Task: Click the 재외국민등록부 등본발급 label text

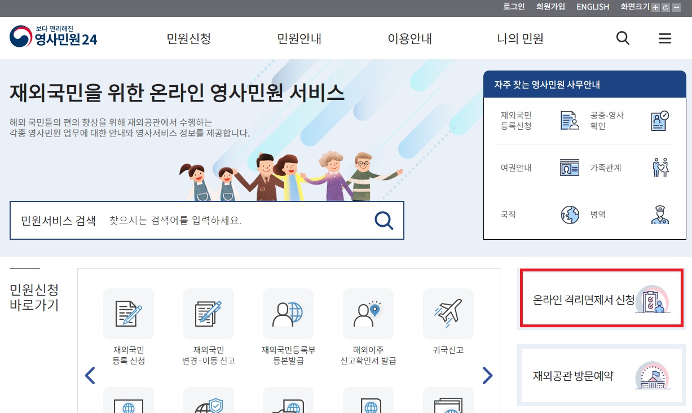Action: [x=288, y=355]
